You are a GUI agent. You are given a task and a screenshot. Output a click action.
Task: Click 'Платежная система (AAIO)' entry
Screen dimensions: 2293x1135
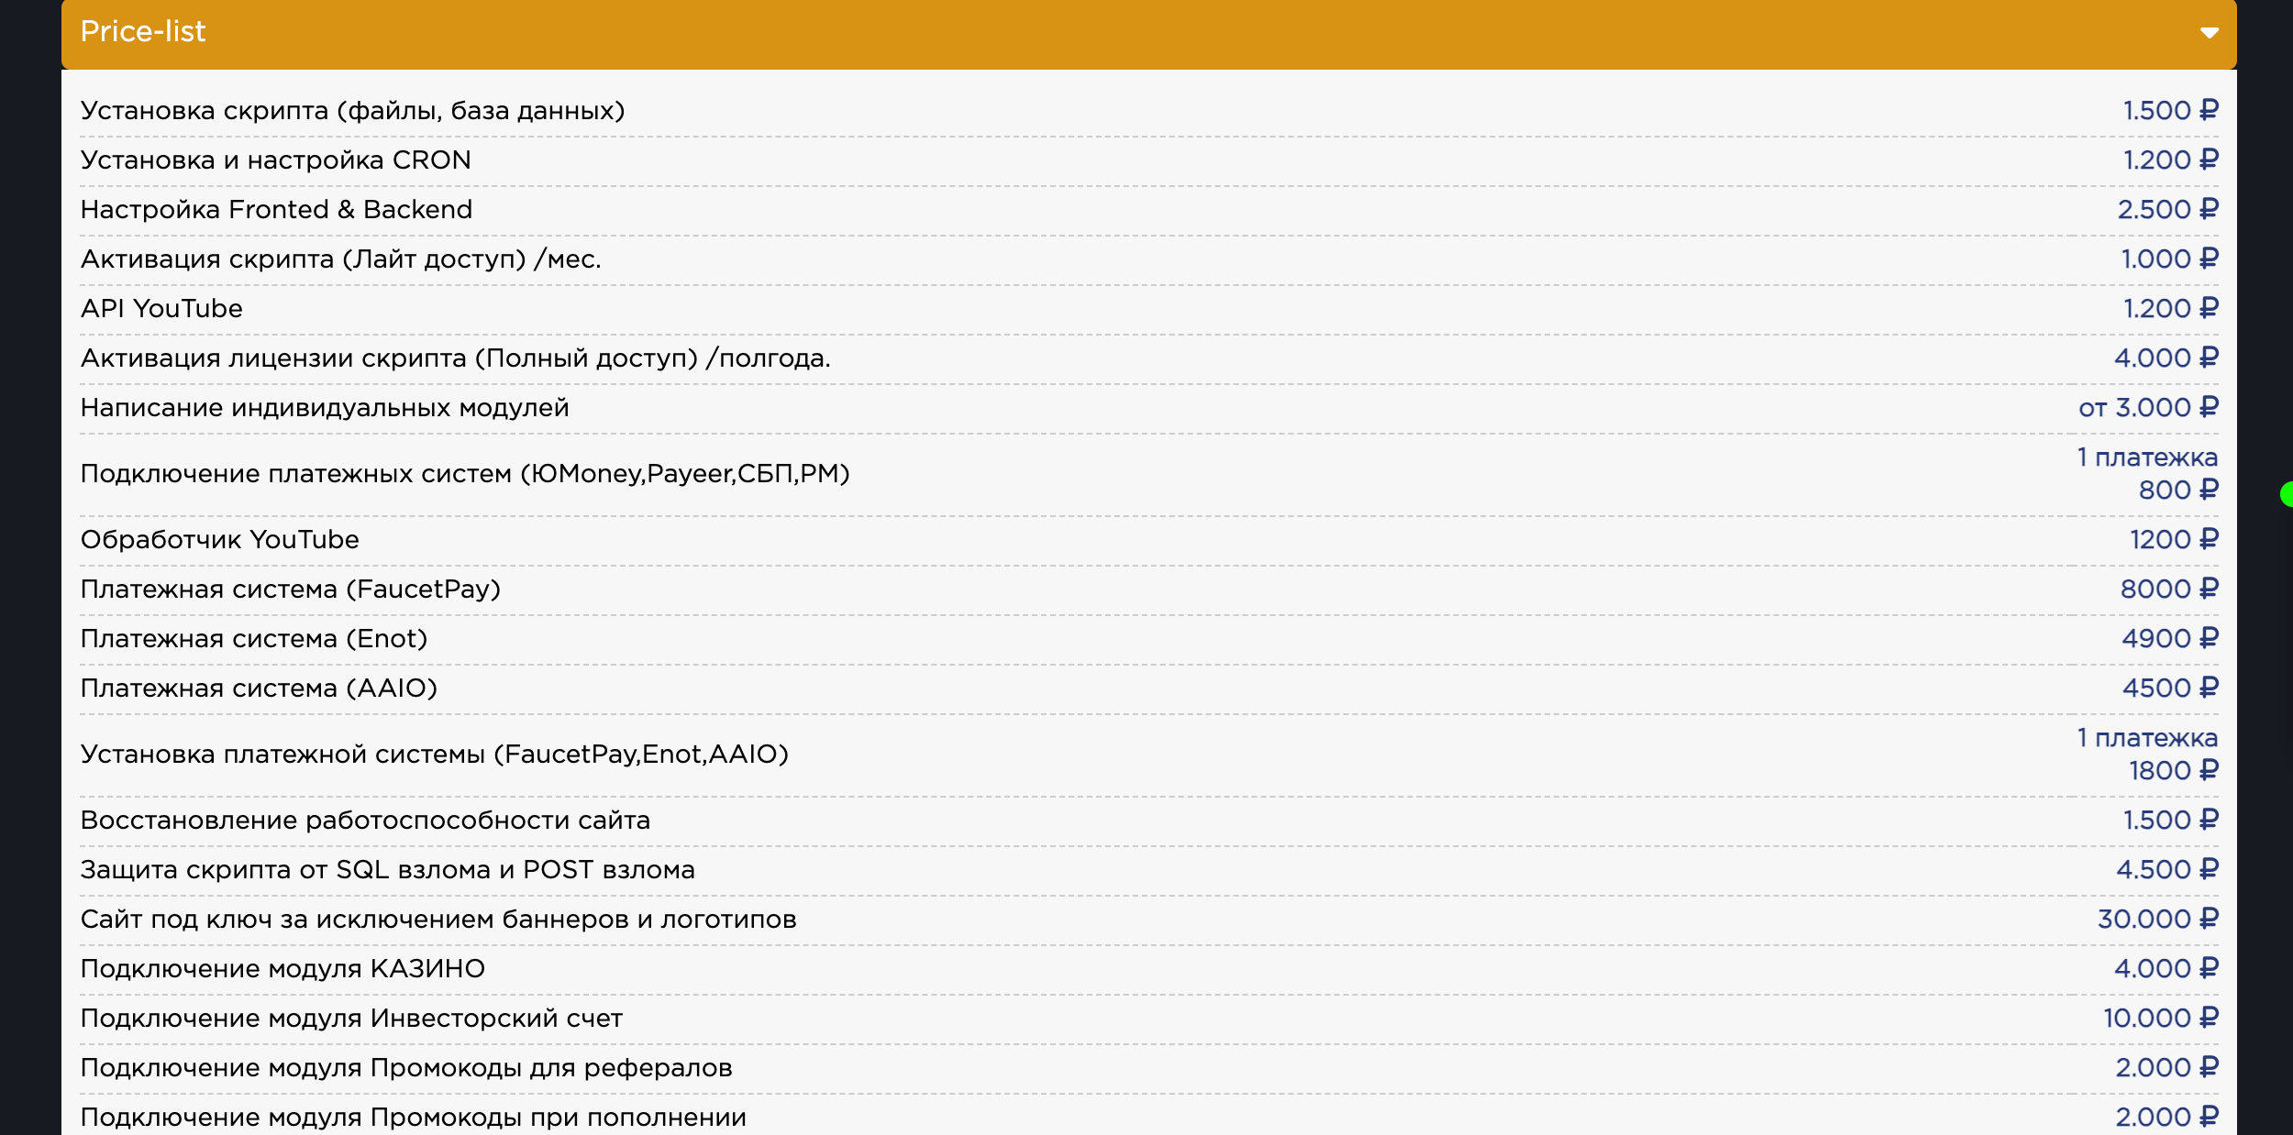point(259,689)
